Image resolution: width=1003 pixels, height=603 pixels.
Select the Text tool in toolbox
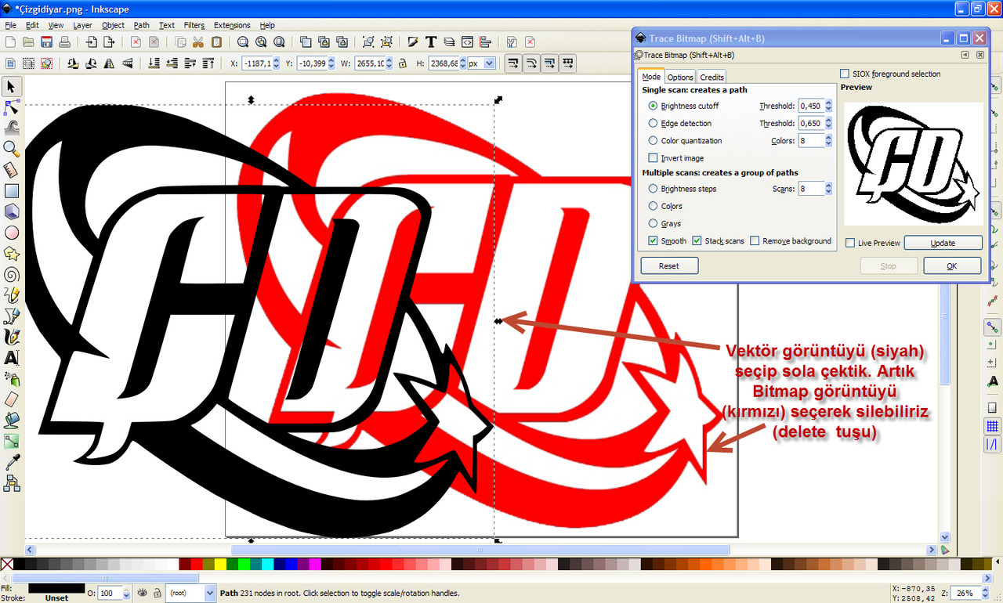(x=12, y=358)
